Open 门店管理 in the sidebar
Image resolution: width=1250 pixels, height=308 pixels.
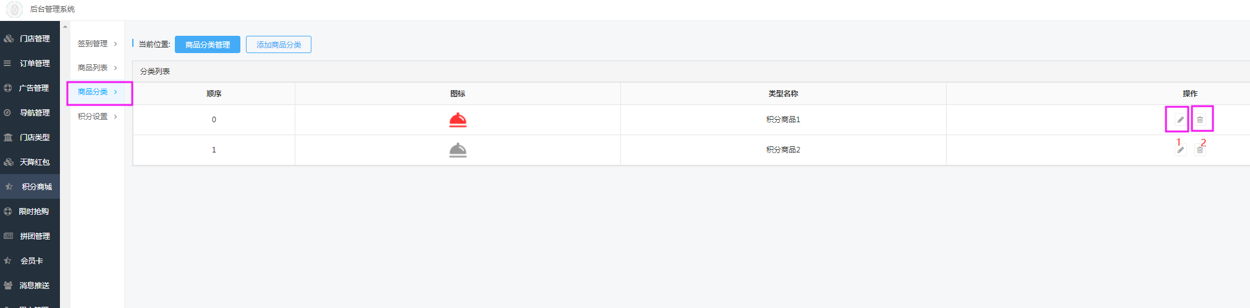click(30, 38)
